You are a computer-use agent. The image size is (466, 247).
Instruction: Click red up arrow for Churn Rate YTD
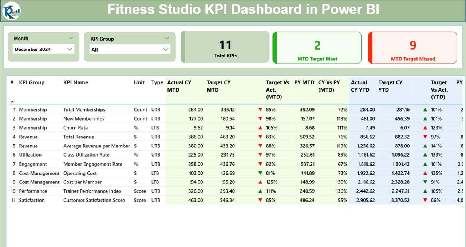click(425, 127)
